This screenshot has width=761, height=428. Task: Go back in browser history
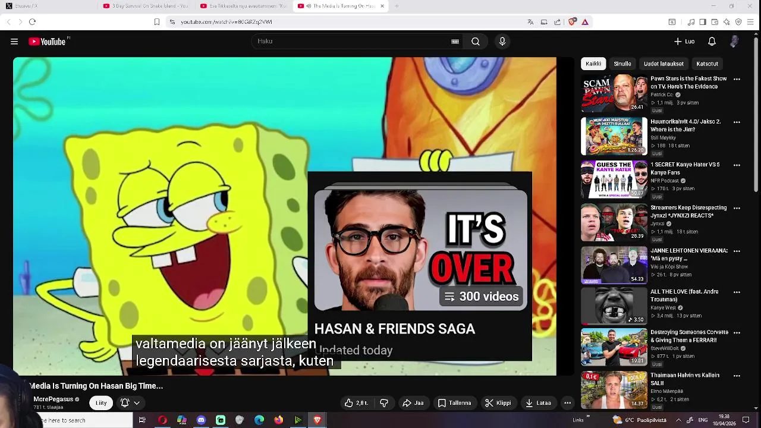pyautogui.click(x=8, y=22)
